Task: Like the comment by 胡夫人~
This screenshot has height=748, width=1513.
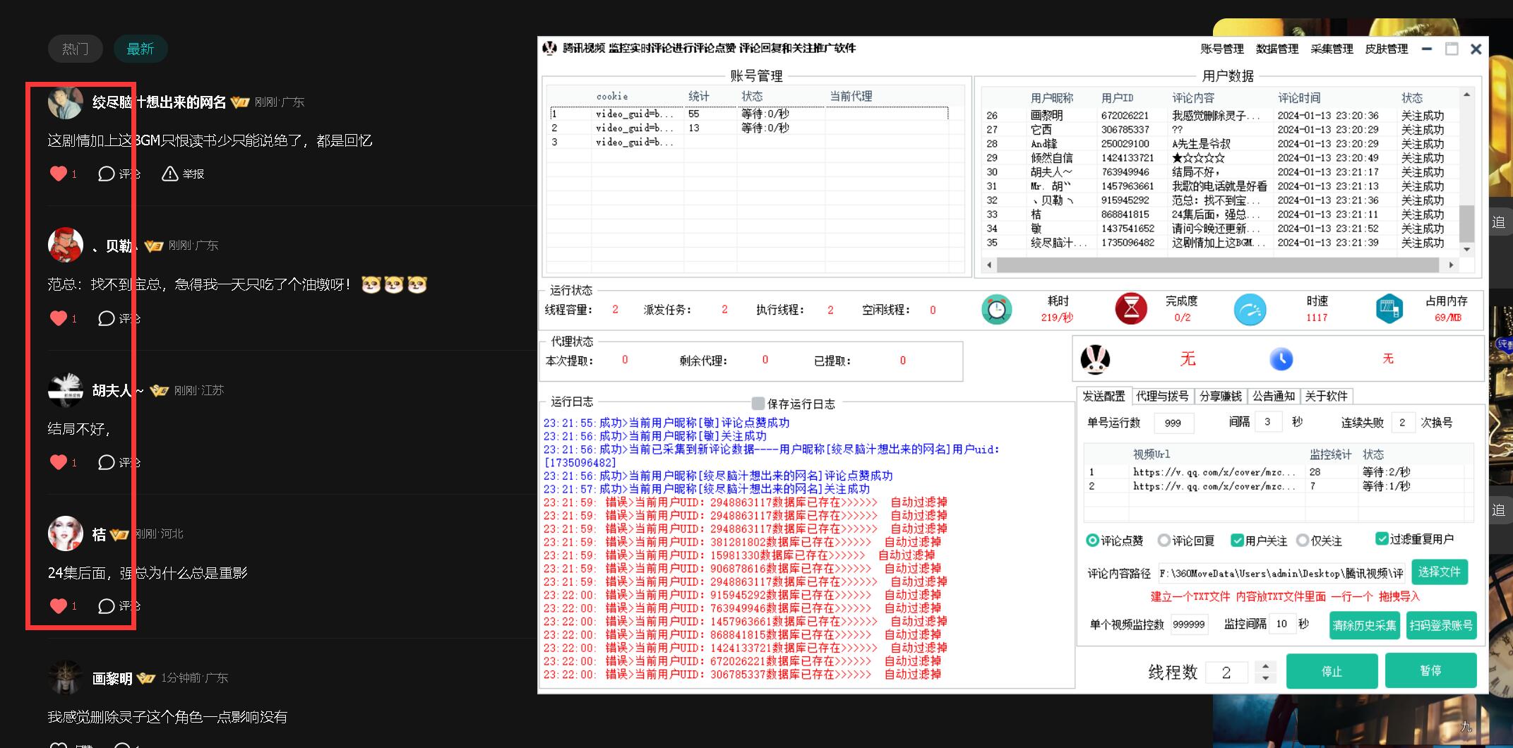Action: click(59, 462)
